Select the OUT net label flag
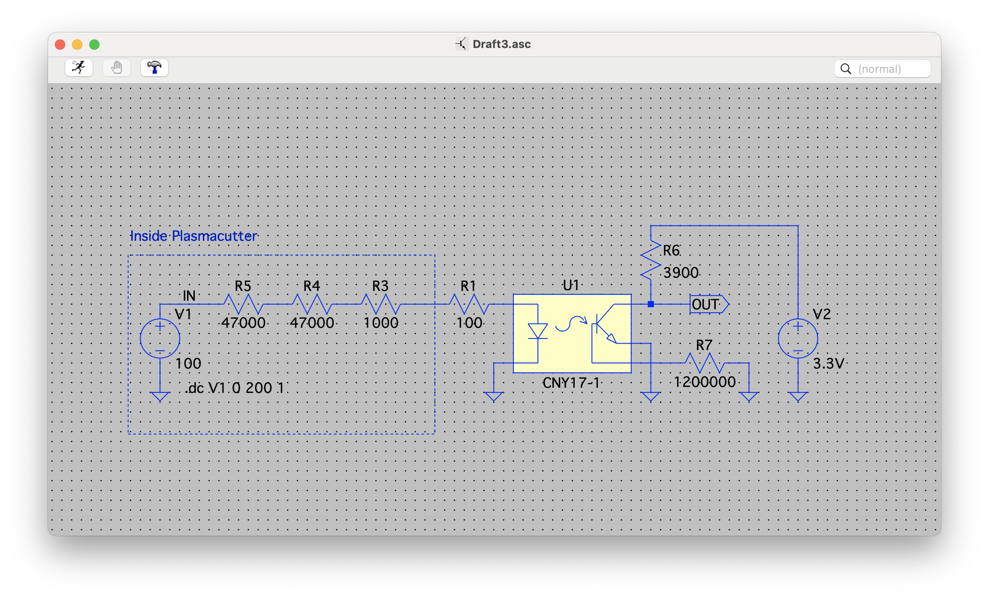 [708, 305]
